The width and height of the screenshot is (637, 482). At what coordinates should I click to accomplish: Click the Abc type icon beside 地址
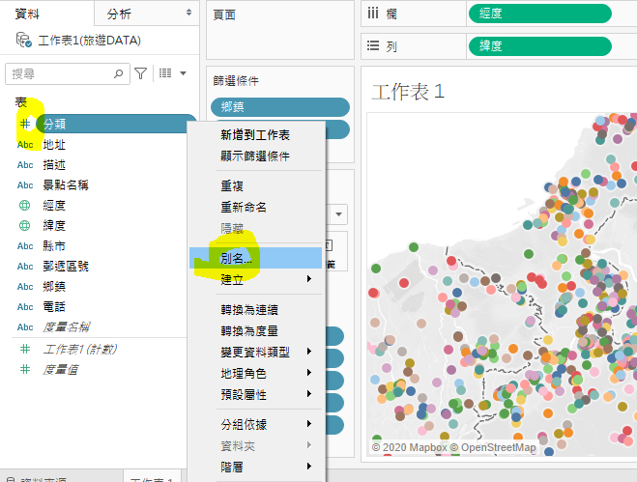click(x=25, y=145)
